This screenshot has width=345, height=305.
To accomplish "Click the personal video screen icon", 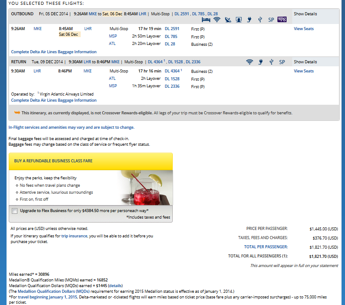I will click(239, 20).
